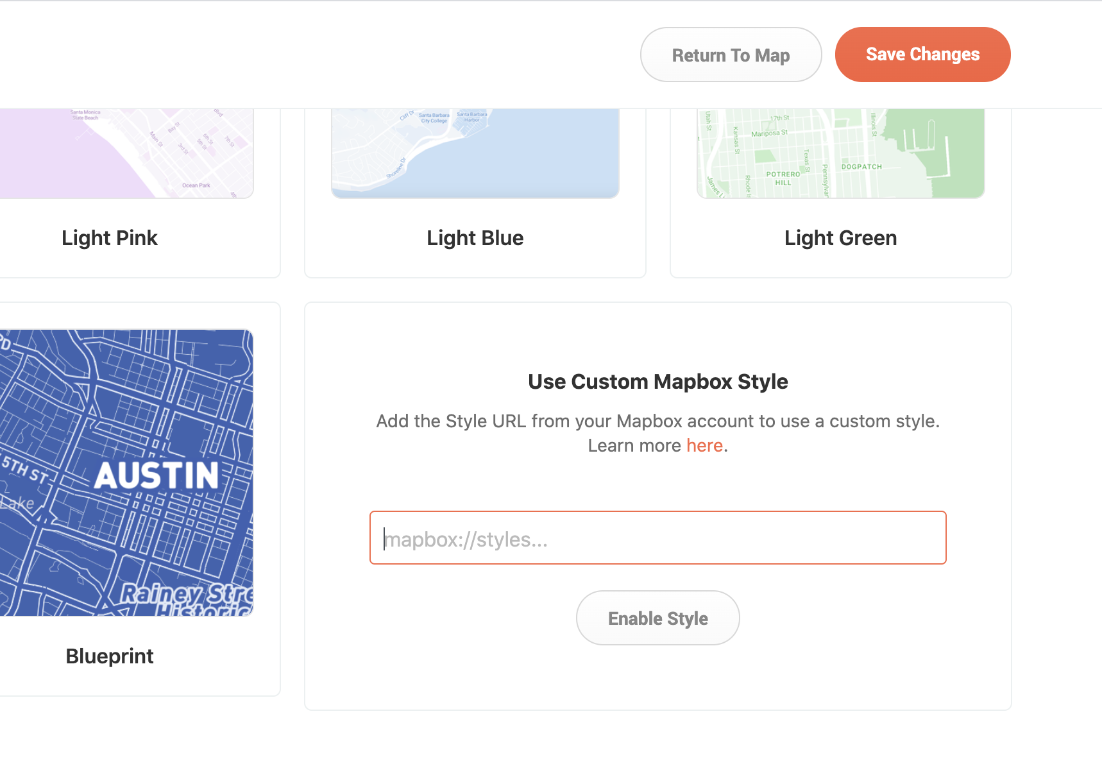Click AUSTIN text in the Blueprint preview

click(157, 476)
